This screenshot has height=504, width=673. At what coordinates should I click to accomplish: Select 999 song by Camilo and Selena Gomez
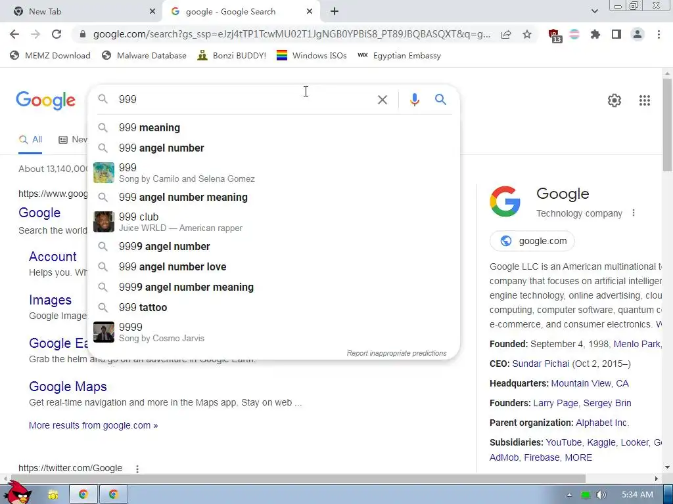[274, 173]
